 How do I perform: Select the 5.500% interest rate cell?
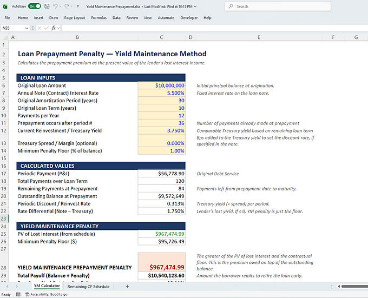(x=162, y=93)
